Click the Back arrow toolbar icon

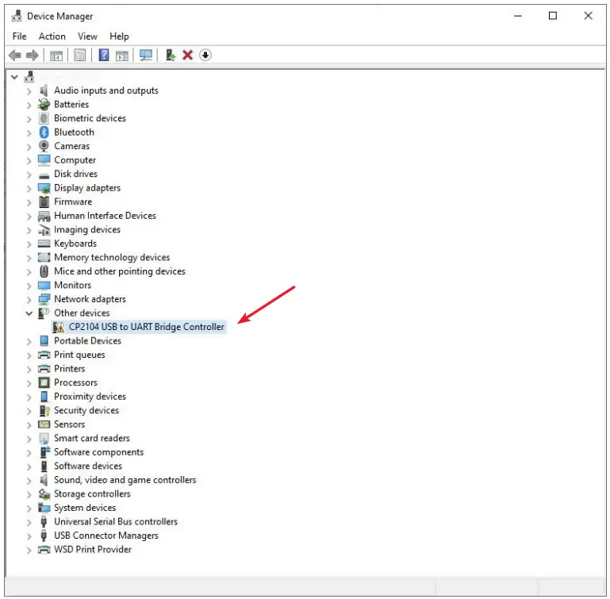tap(15, 56)
